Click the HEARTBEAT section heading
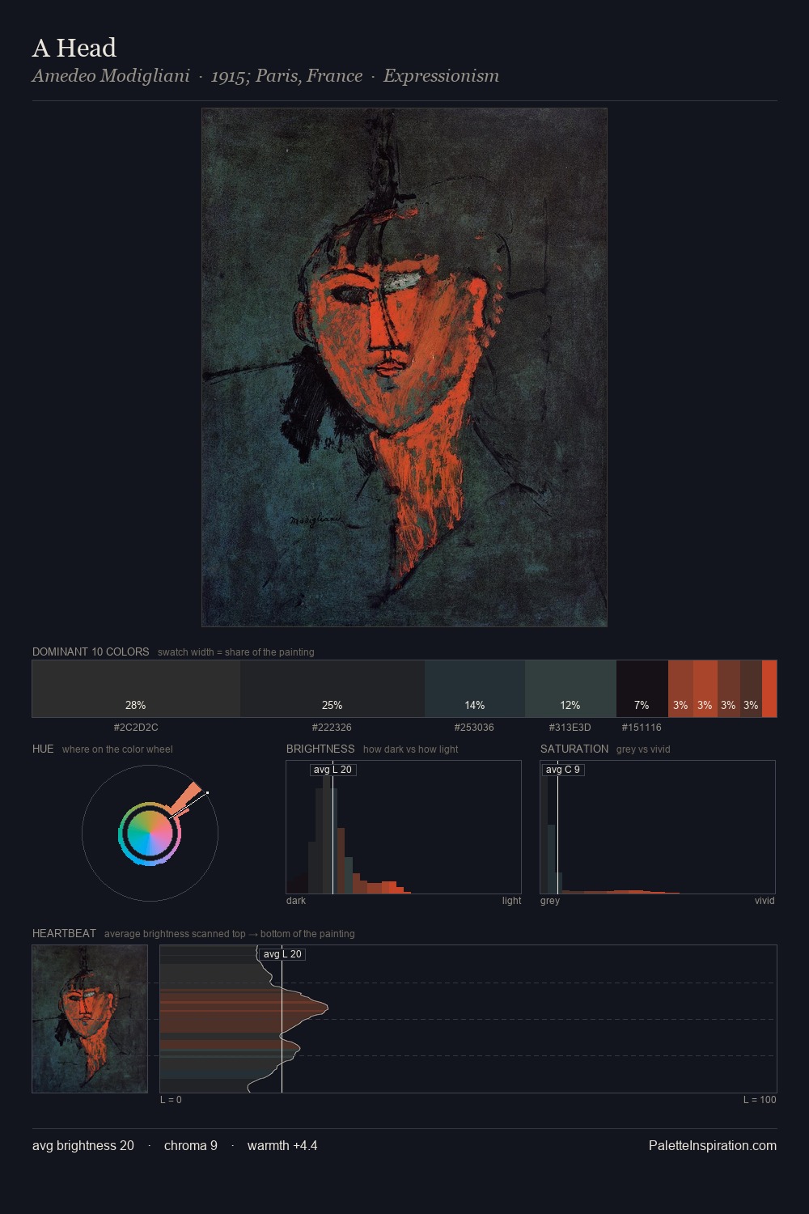This screenshot has height=1214, width=809. click(64, 933)
